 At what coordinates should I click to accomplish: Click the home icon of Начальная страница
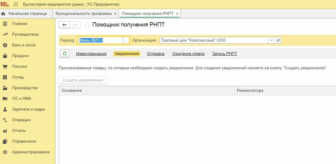coord(3,14)
